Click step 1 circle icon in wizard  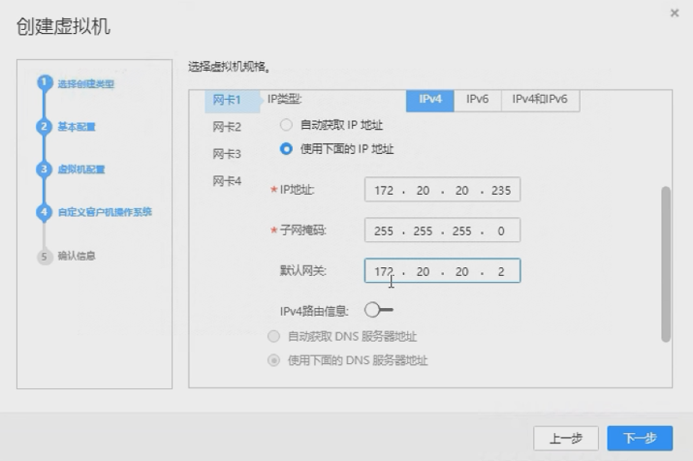[44, 83]
